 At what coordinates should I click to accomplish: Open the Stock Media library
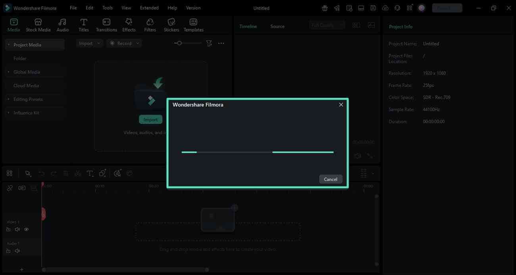pos(38,25)
